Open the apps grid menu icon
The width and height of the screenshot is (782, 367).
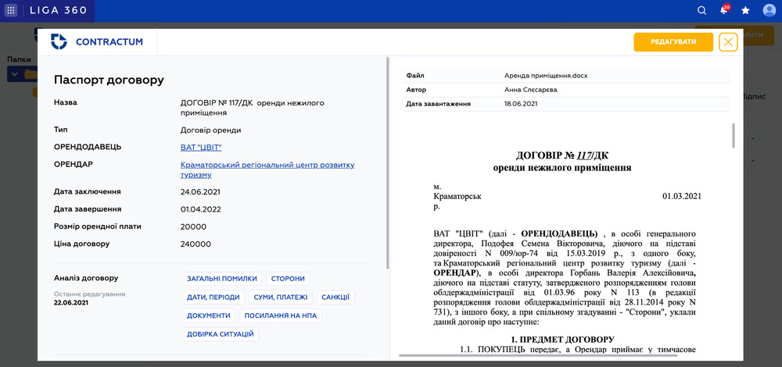(11, 11)
